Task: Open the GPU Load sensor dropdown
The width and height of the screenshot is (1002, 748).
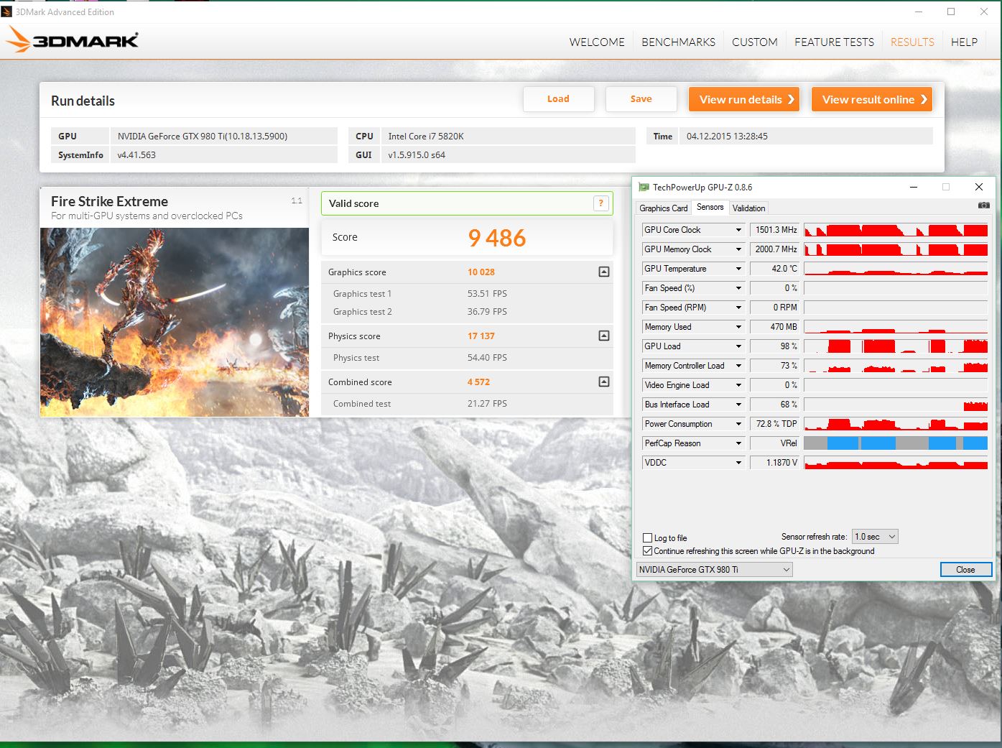Action: (738, 346)
